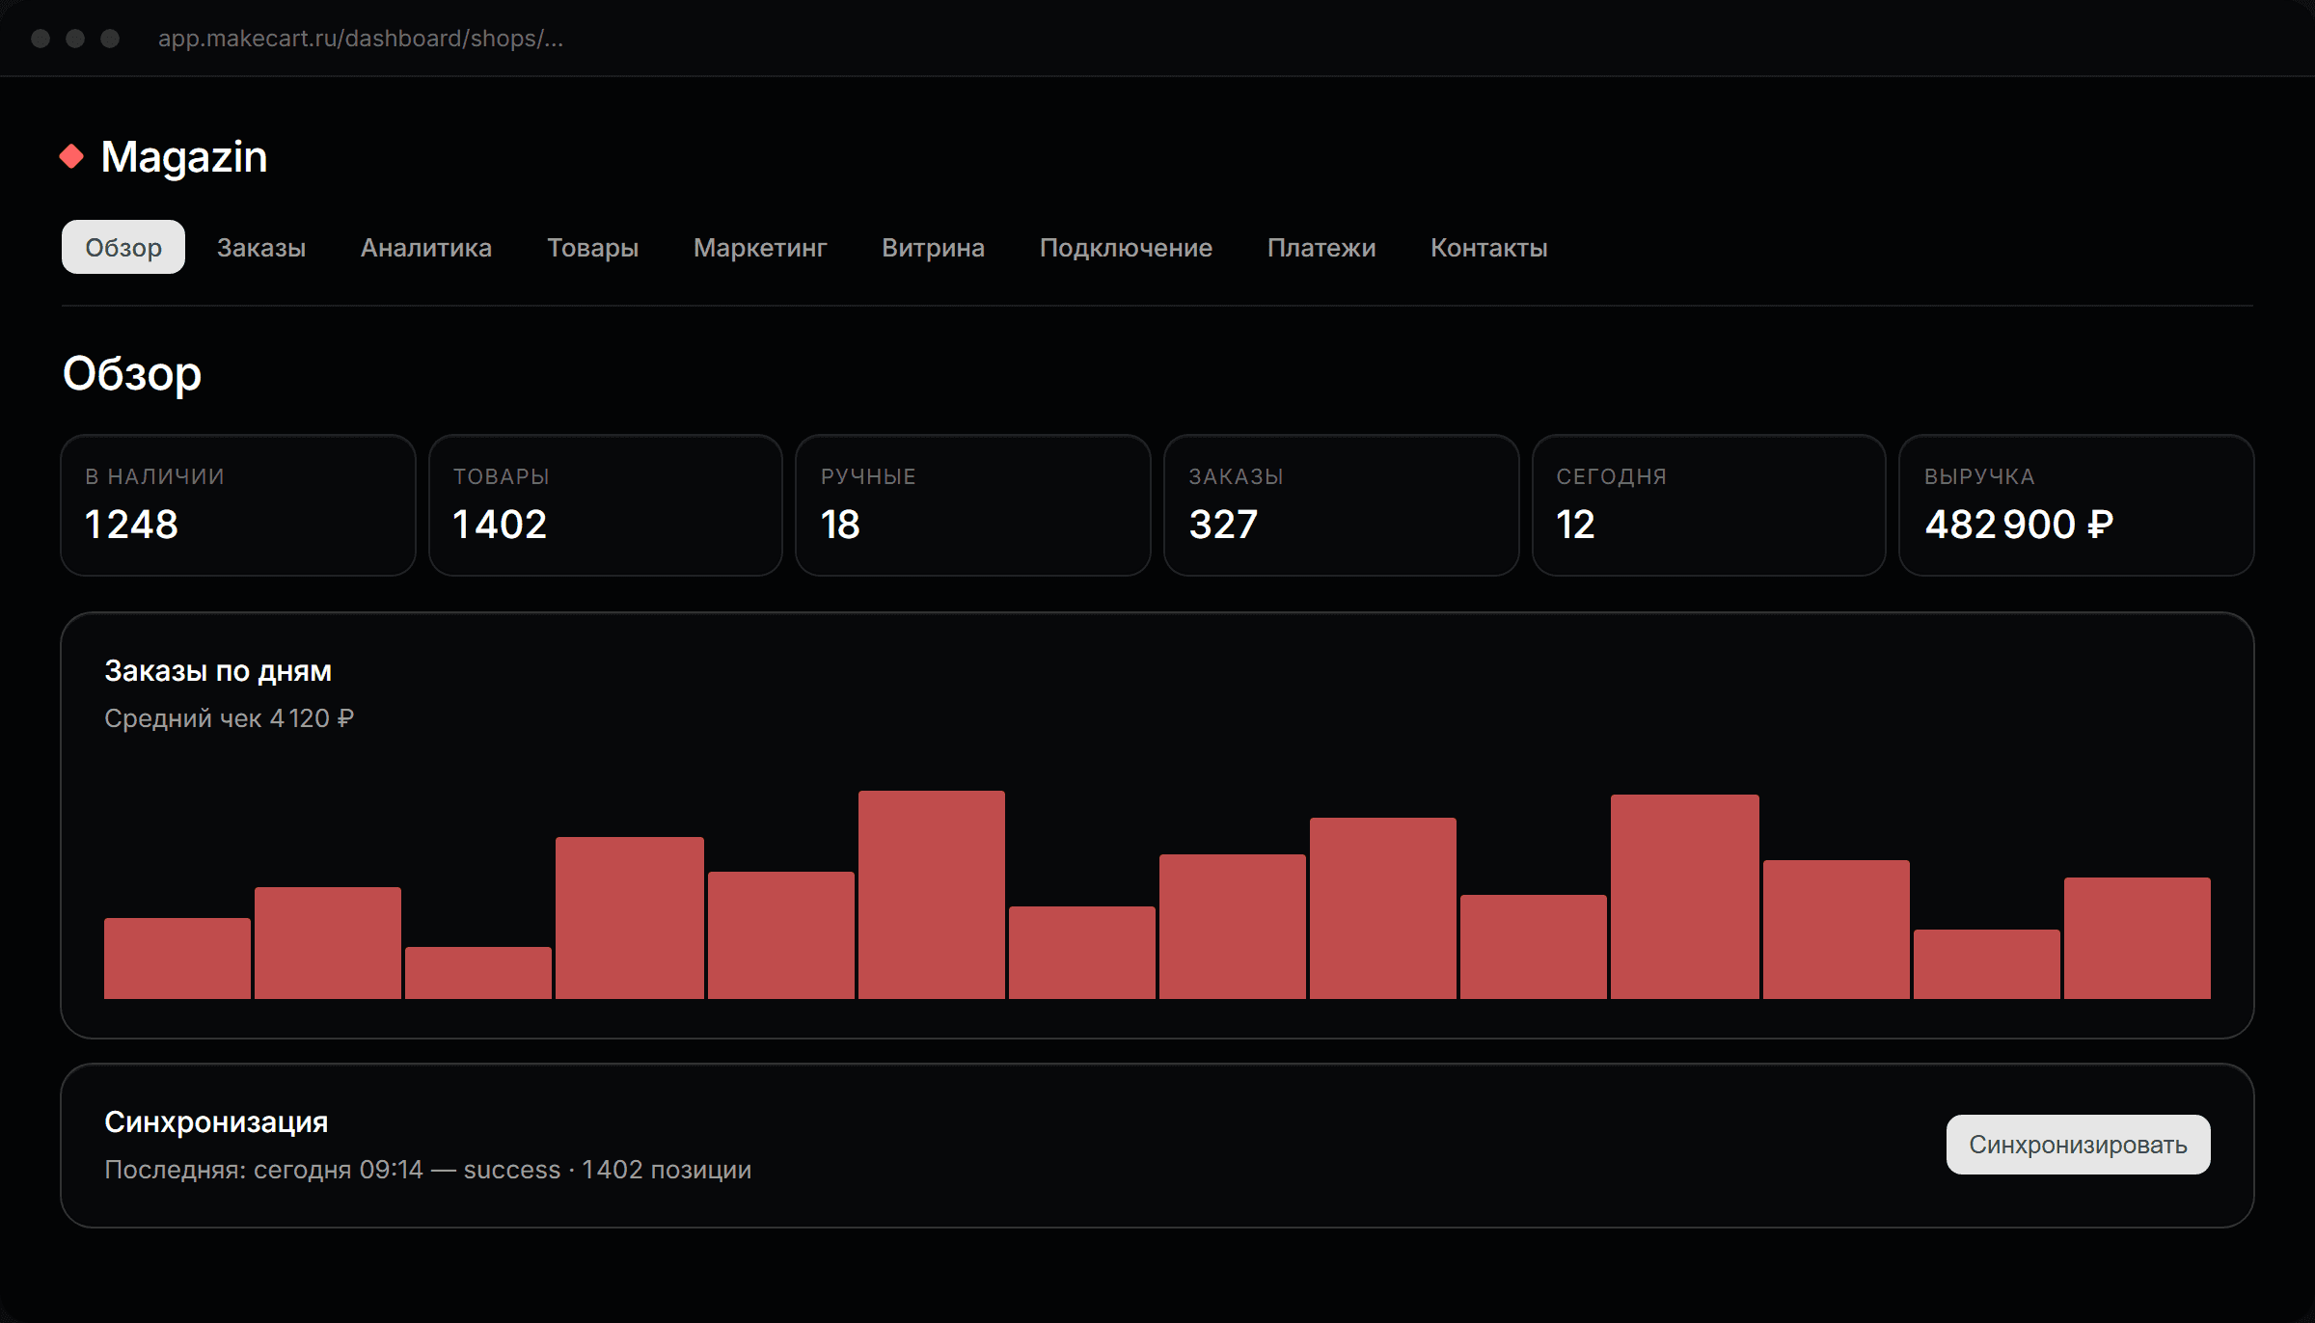Click the Синхронизировать button
Image resolution: width=2315 pixels, height=1323 pixels.
click(2078, 1145)
